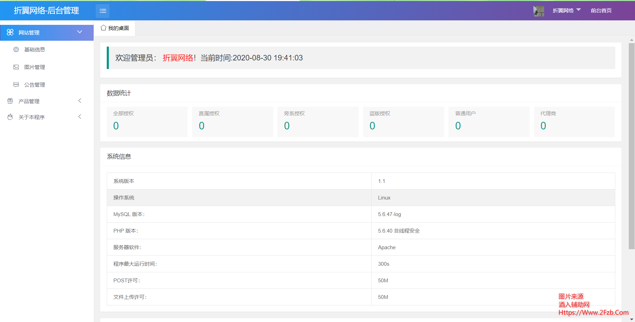
Task: Expand the 关于本程序 submenu arrow
Action: [x=80, y=117]
